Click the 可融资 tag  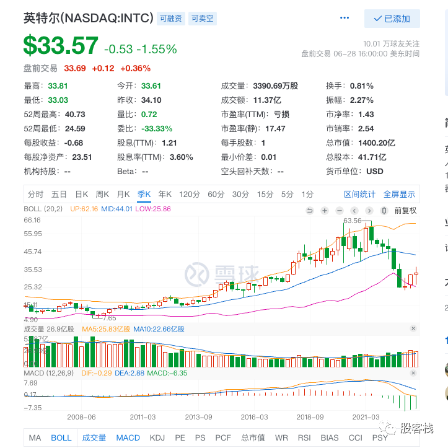pos(171,19)
